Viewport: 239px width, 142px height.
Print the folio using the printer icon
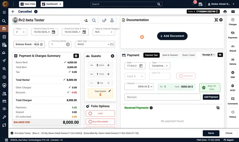(225, 12)
